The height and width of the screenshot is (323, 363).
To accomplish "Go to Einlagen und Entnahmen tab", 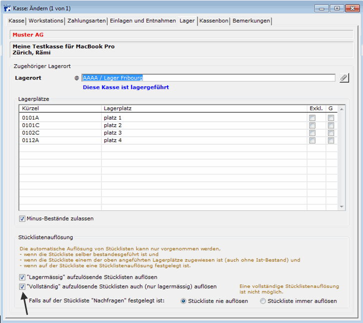I will point(142,21).
